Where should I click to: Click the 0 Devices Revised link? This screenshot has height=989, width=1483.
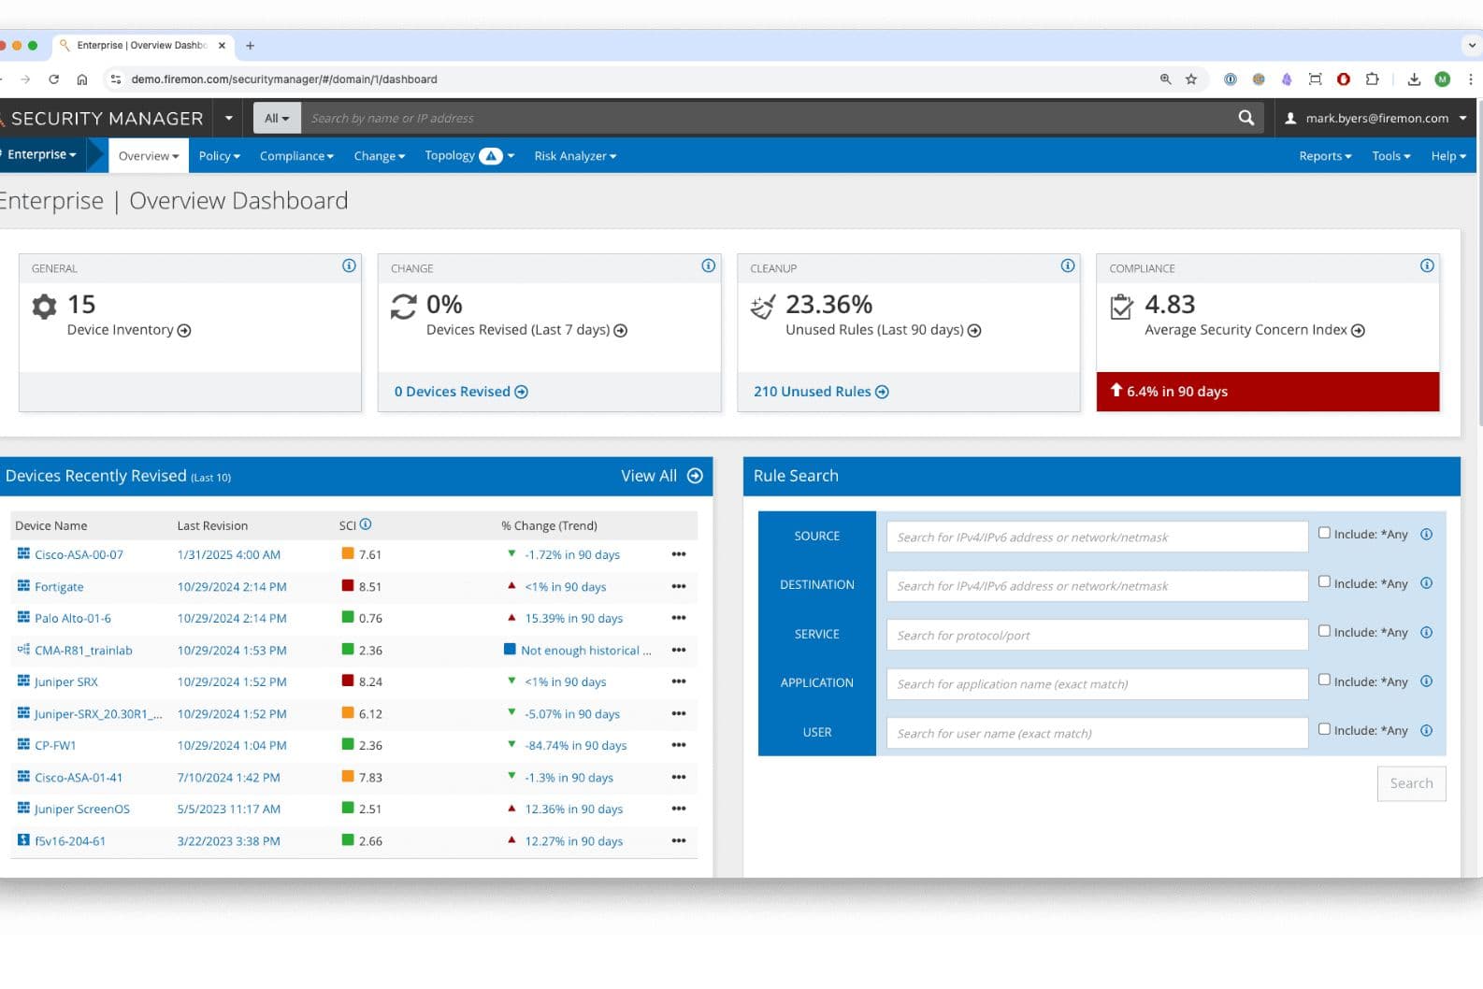pyautogui.click(x=461, y=392)
